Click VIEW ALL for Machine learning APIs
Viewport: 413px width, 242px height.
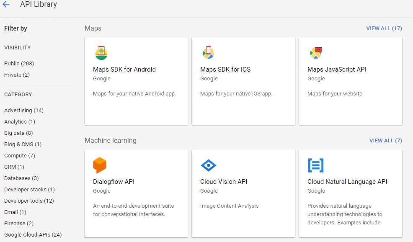[x=385, y=140]
